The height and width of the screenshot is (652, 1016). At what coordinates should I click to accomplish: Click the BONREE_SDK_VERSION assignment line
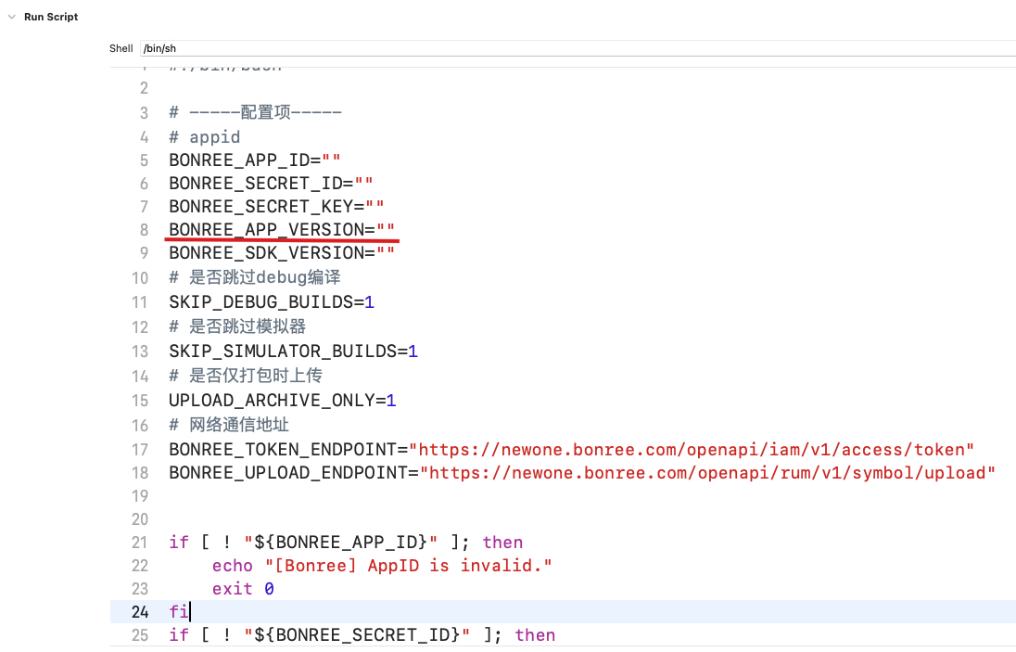[281, 252]
